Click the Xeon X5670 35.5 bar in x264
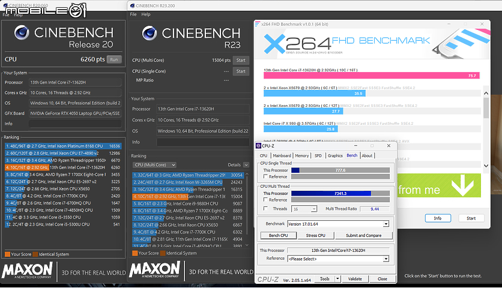 click(315, 94)
